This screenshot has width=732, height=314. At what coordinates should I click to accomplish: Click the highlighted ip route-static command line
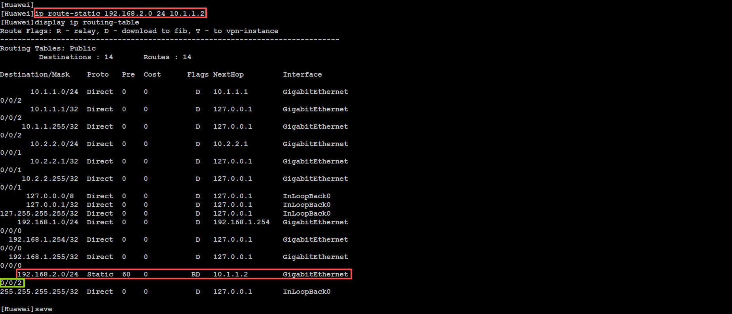(120, 13)
